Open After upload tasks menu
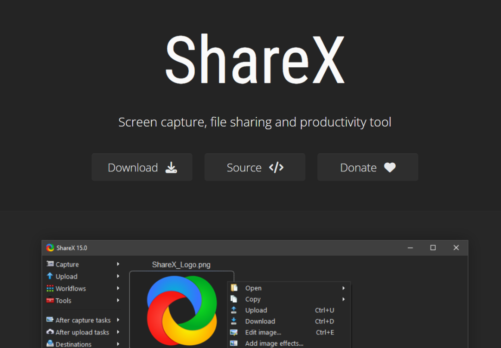The width and height of the screenshot is (501, 348). click(83, 332)
